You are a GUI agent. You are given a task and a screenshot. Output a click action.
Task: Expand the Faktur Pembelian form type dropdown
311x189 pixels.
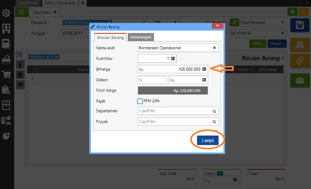pyautogui.click(x=282, y=22)
